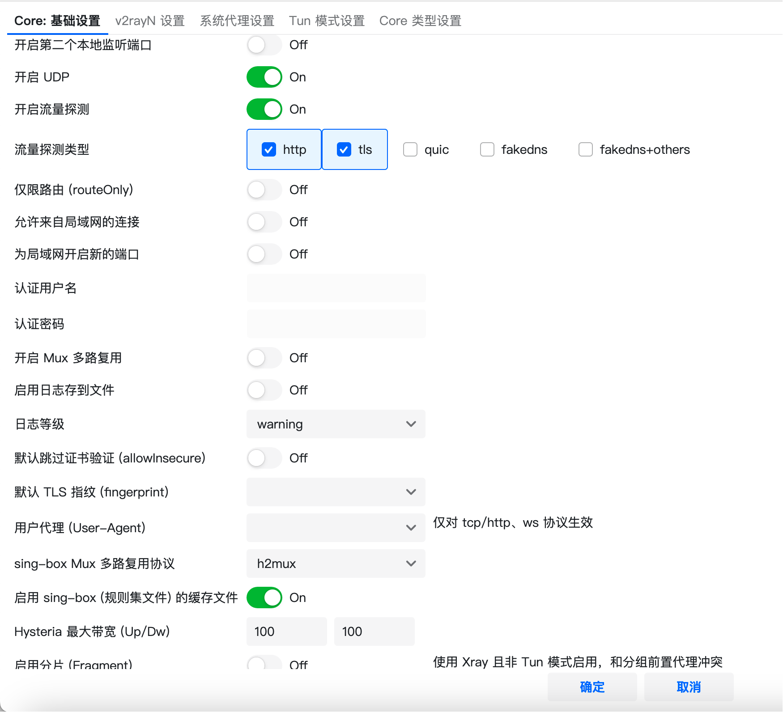Open the 系统代理设置 tab
The image size is (783, 712).
click(x=237, y=21)
